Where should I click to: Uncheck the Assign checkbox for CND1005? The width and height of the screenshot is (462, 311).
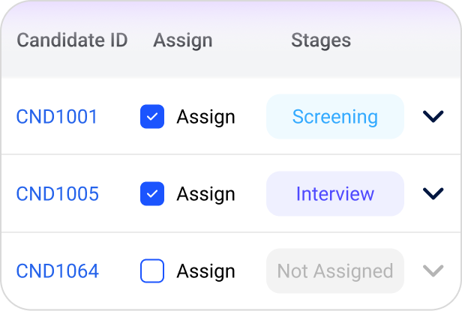pos(152,194)
